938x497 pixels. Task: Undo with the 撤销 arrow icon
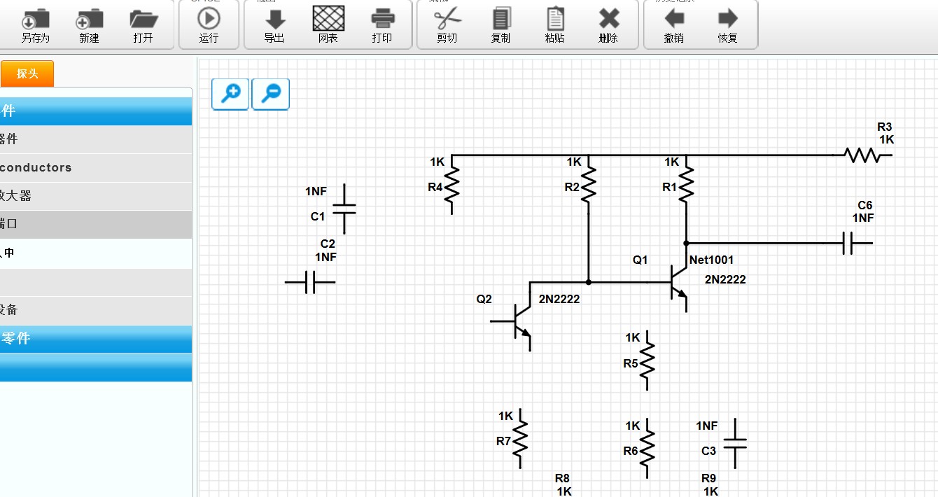tap(674, 18)
